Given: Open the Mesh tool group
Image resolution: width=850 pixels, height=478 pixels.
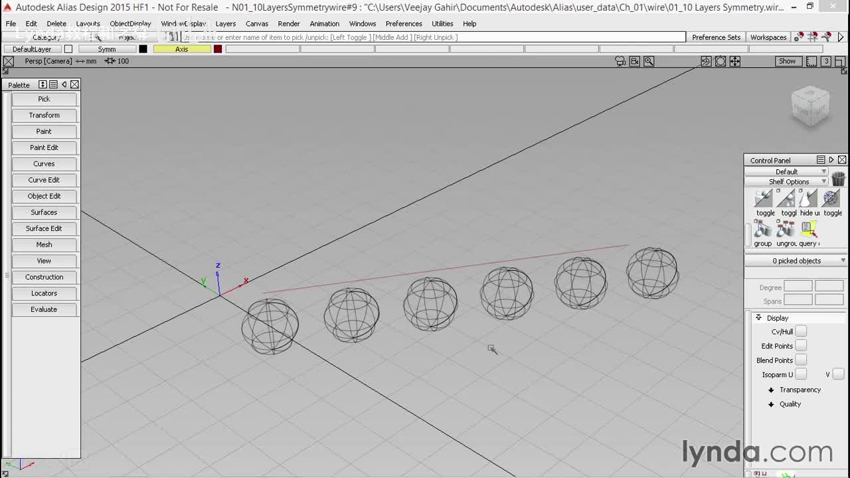Looking at the screenshot, I should 44,244.
